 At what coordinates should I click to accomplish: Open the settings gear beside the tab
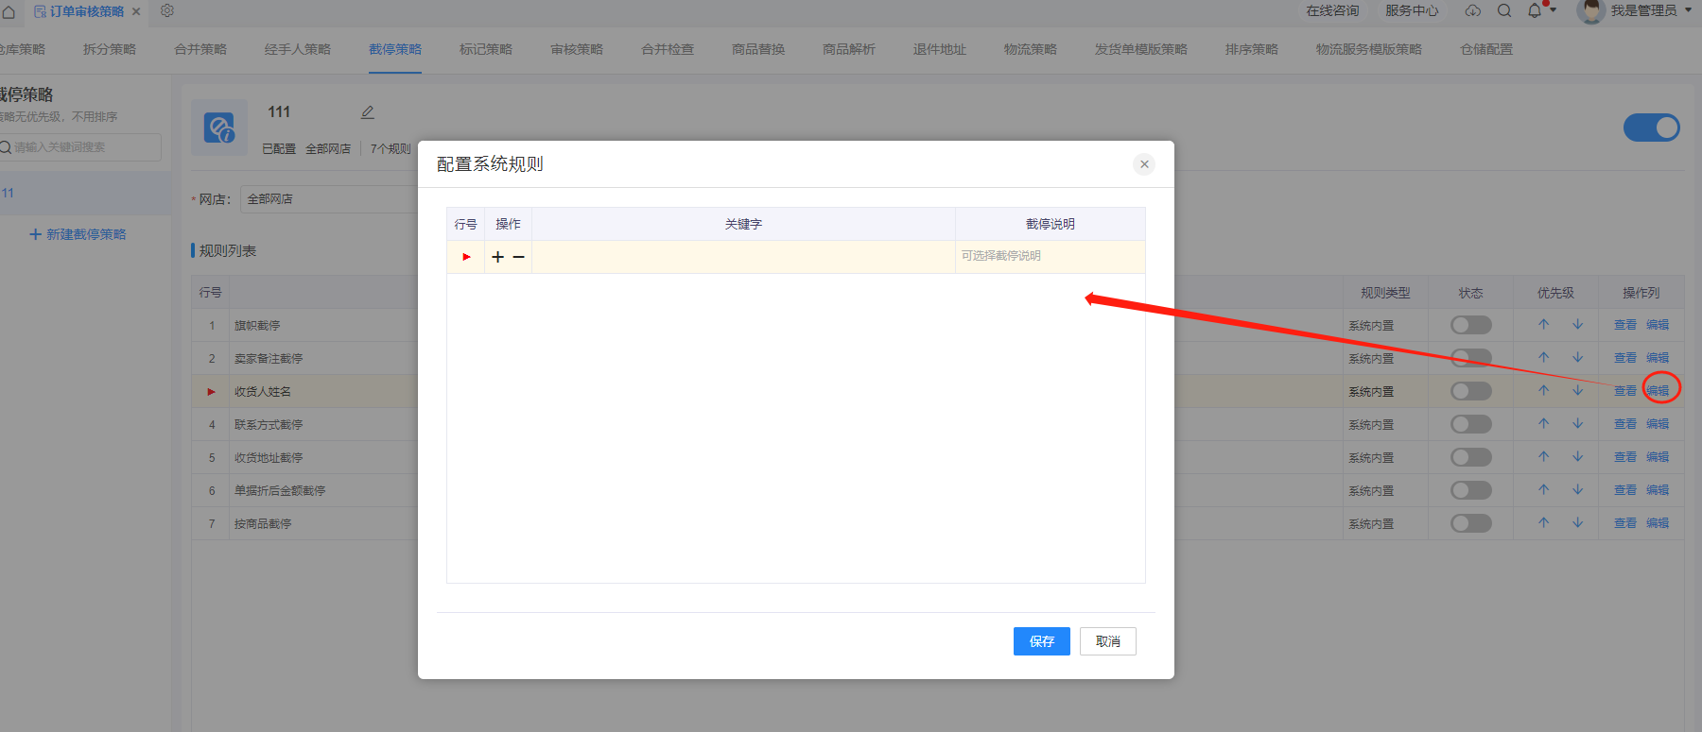pyautogui.click(x=167, y=10)
